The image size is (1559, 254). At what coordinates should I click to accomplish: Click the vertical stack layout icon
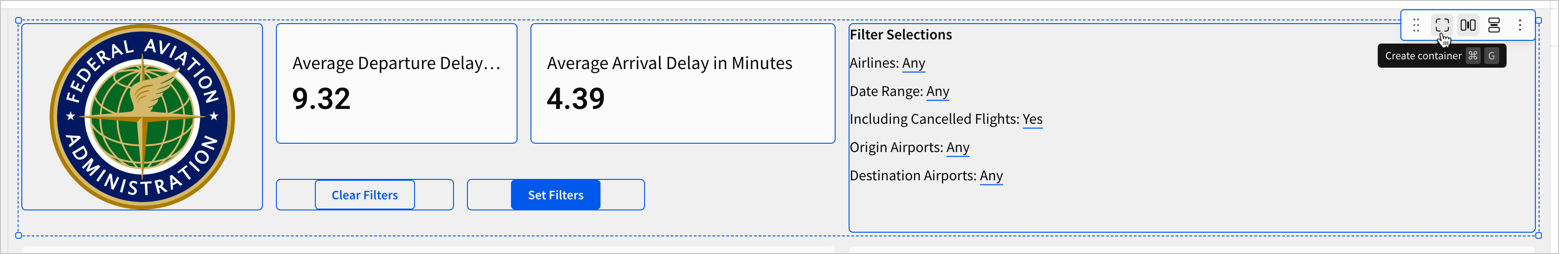[1494, 25]
